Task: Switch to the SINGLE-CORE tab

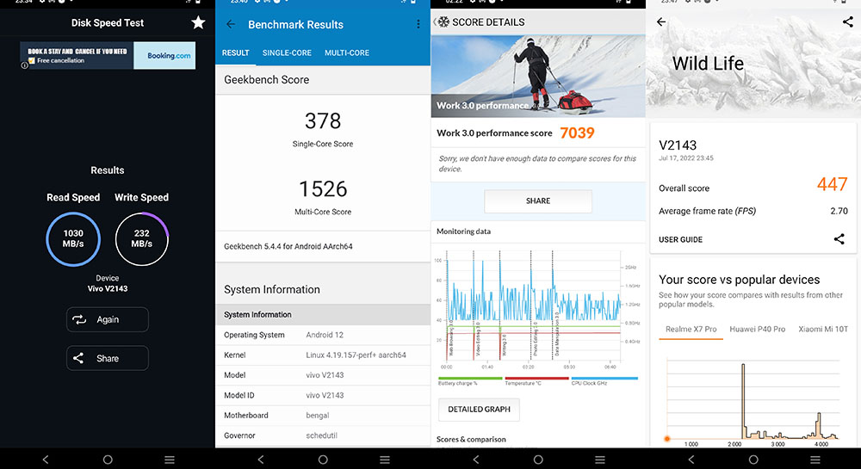Action: (x=287, y=52)
